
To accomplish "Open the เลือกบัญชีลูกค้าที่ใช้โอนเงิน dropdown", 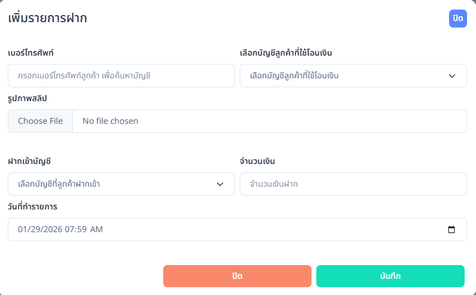I will [353, 76].
